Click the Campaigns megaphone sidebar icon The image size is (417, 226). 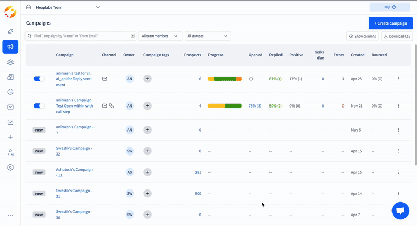[x=10, y=47]
